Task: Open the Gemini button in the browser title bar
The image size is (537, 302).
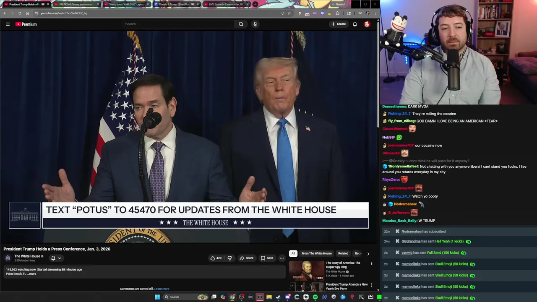Action: tap(338, 4)
